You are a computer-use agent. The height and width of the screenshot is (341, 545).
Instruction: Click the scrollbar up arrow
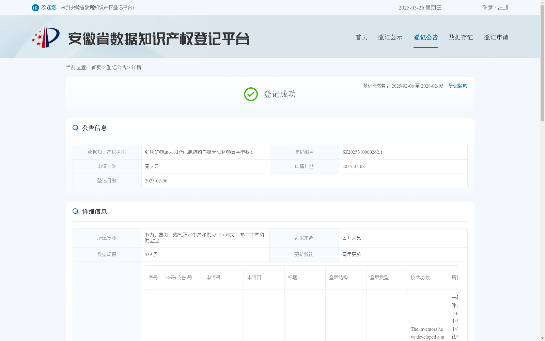(542, 2)
